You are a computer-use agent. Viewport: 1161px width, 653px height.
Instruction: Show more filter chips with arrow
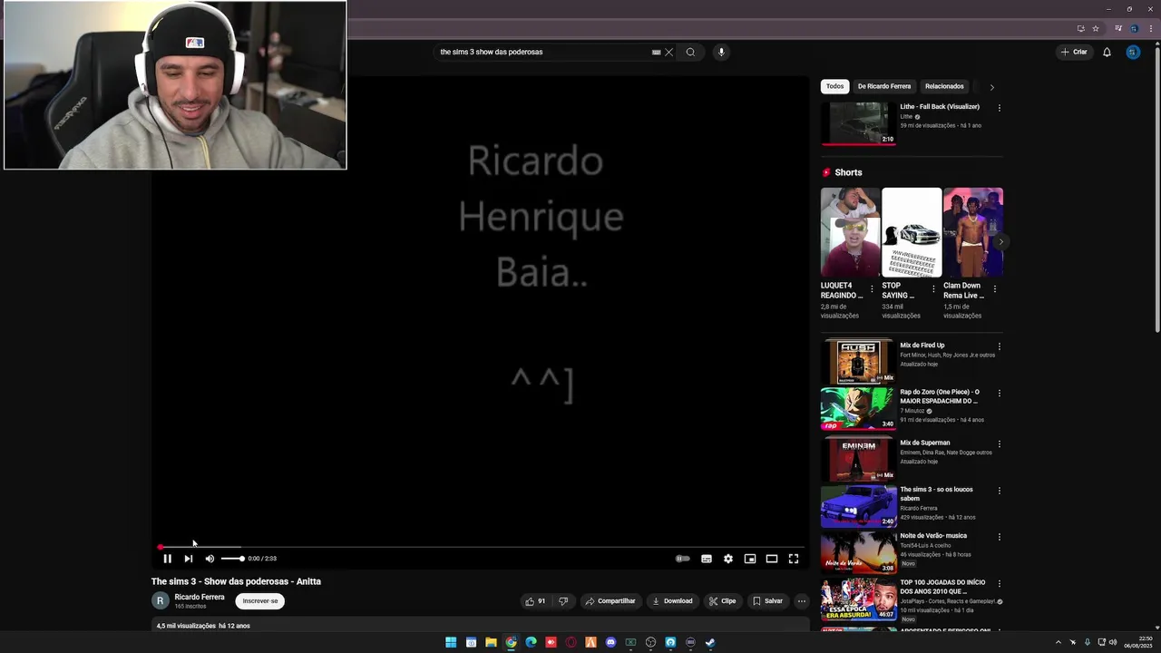(991, 87)
